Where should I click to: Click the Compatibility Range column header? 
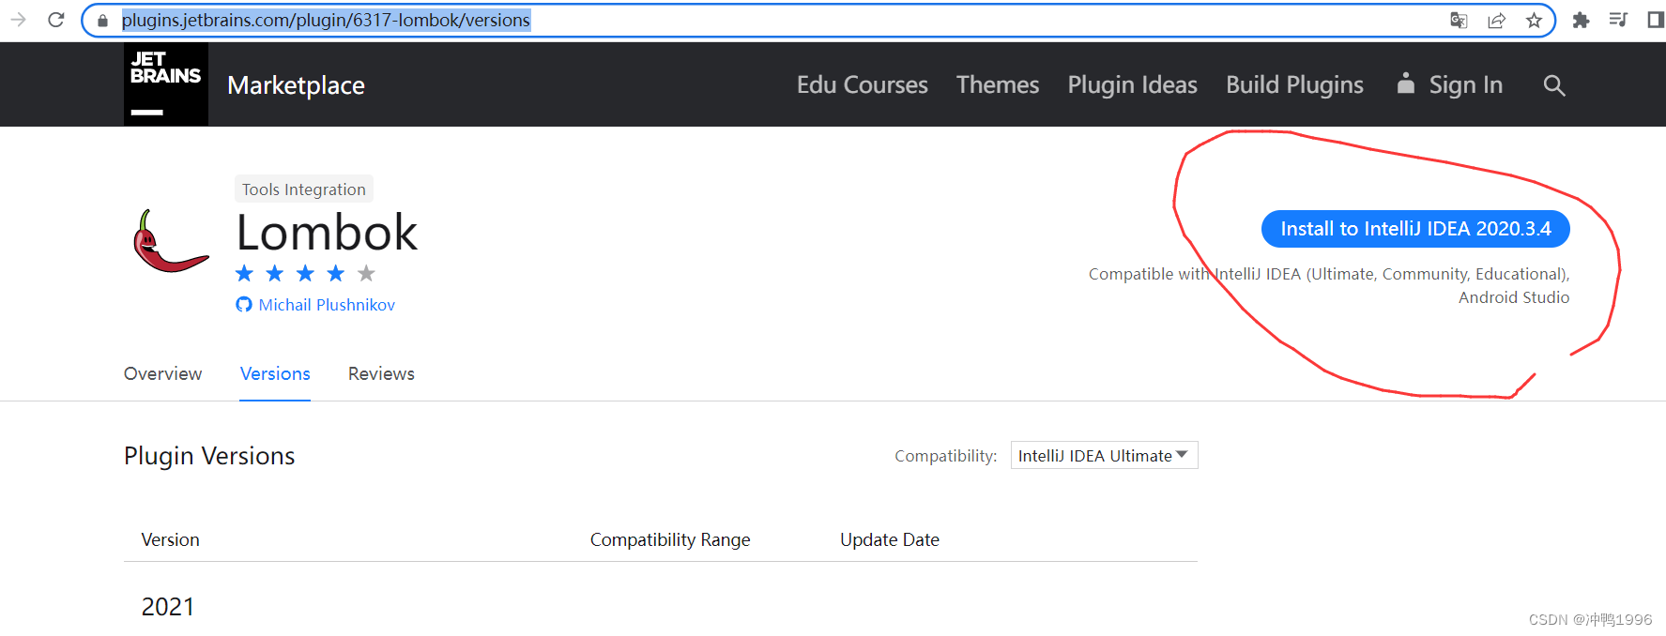tap(670, 540)
